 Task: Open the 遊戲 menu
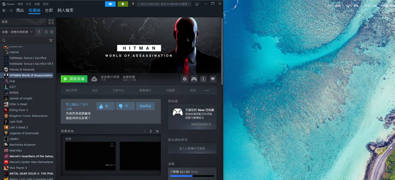37,4
